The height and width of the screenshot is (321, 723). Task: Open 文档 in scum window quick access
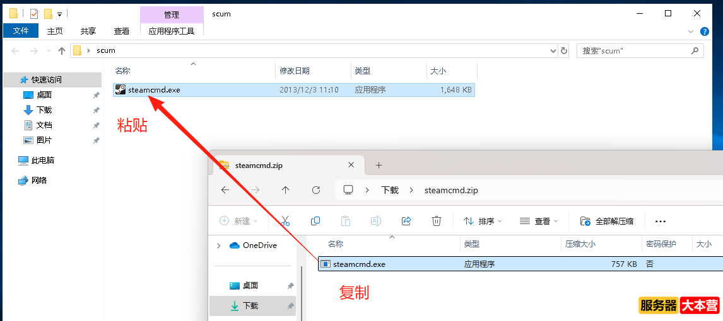44,125
